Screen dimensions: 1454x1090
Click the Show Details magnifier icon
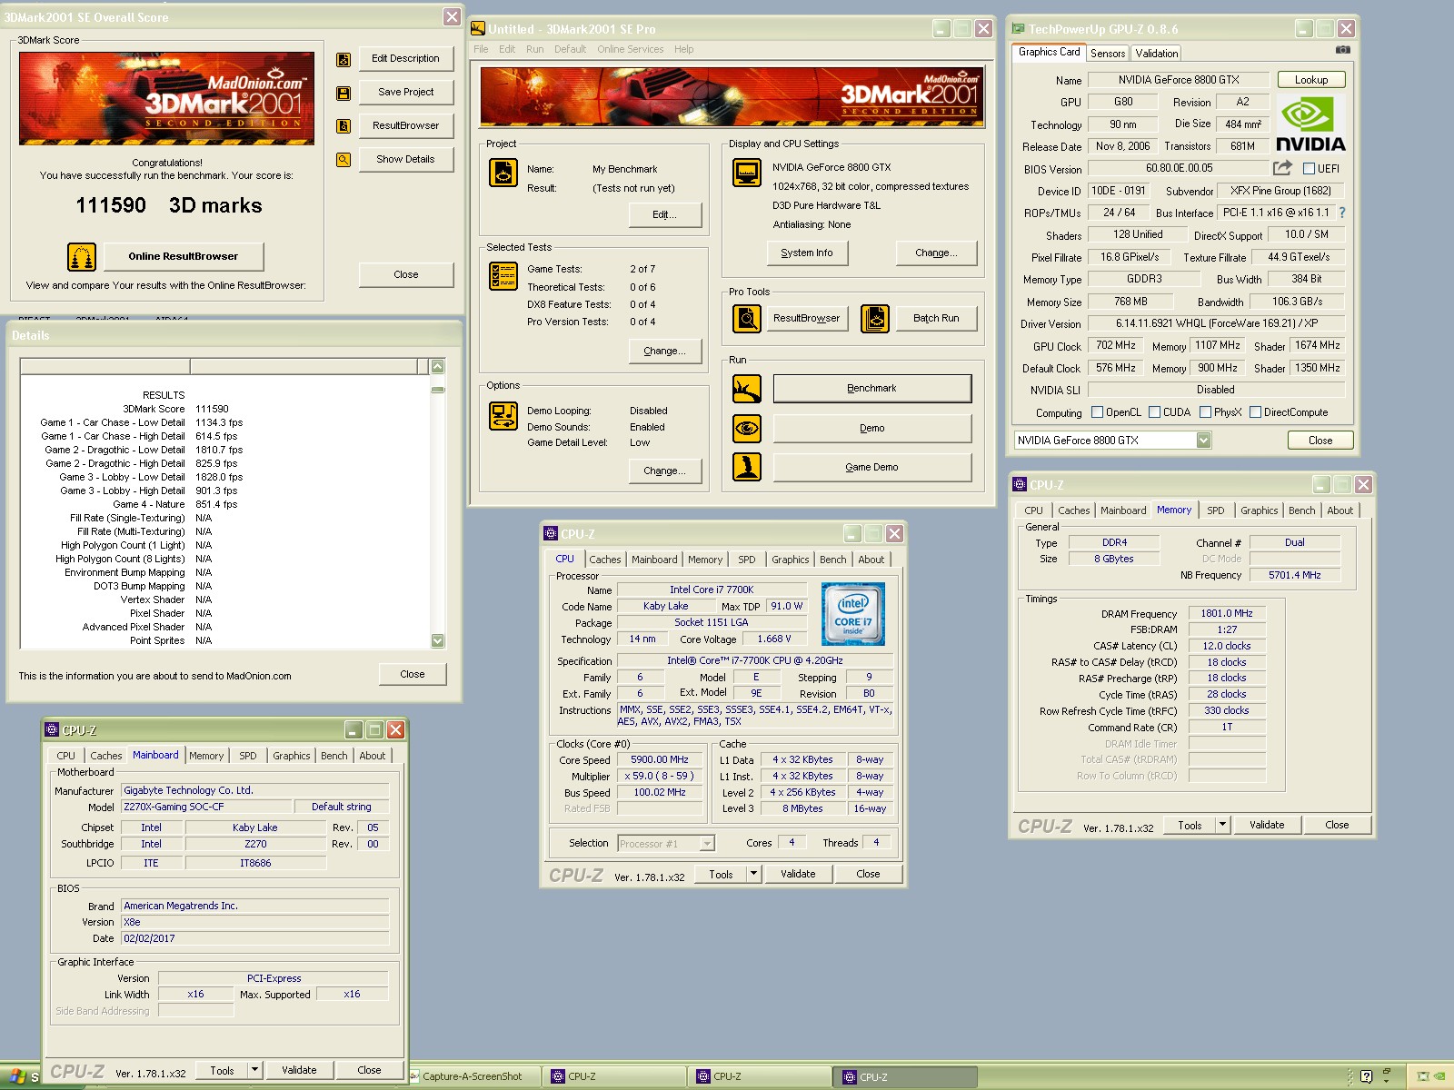344,160
